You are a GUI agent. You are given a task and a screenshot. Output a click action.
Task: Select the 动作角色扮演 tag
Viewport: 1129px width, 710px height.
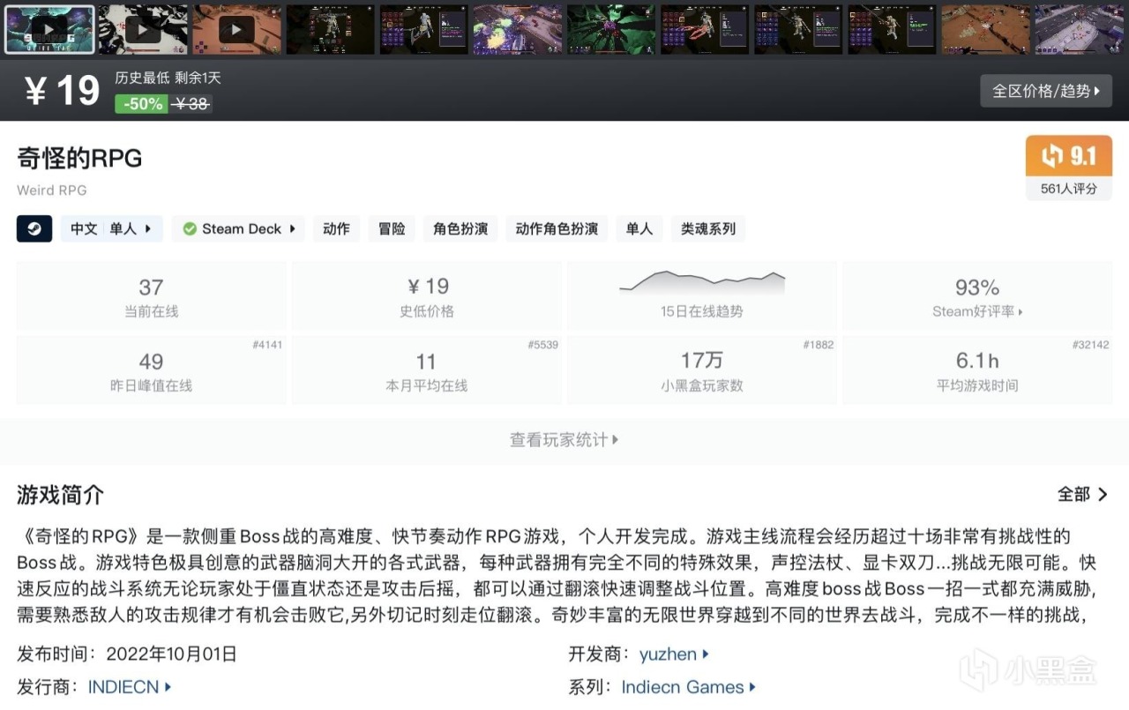[x=557, y=228]
